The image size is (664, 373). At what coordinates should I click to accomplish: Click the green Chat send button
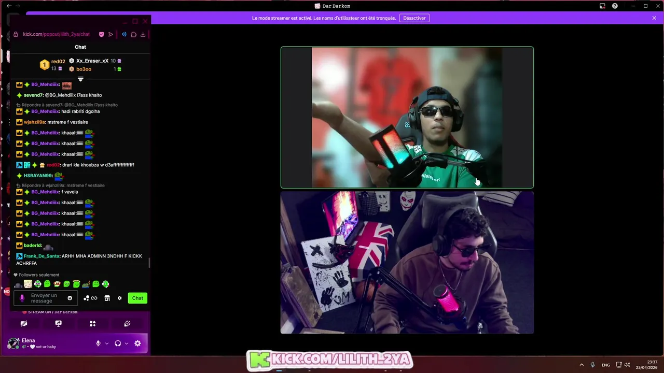point(137,298)
